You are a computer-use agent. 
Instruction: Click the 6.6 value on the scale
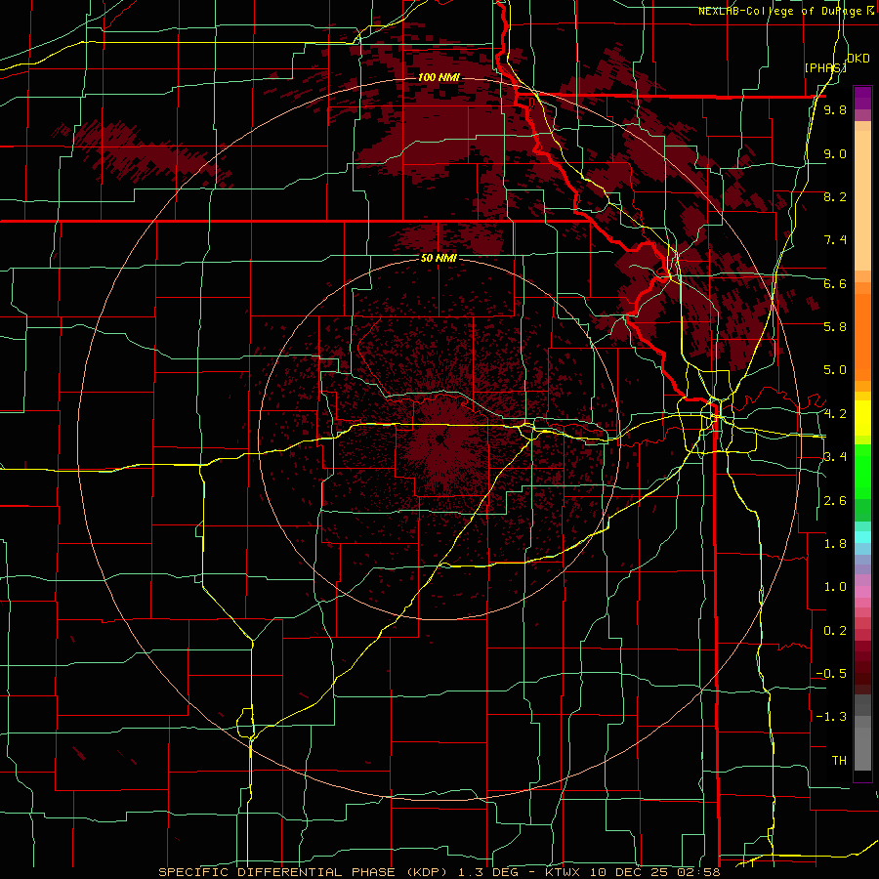(835, 283)
